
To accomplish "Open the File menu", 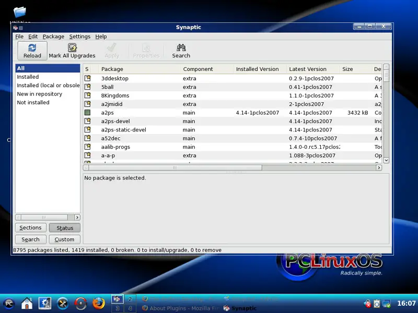I will tap(19, 37).
